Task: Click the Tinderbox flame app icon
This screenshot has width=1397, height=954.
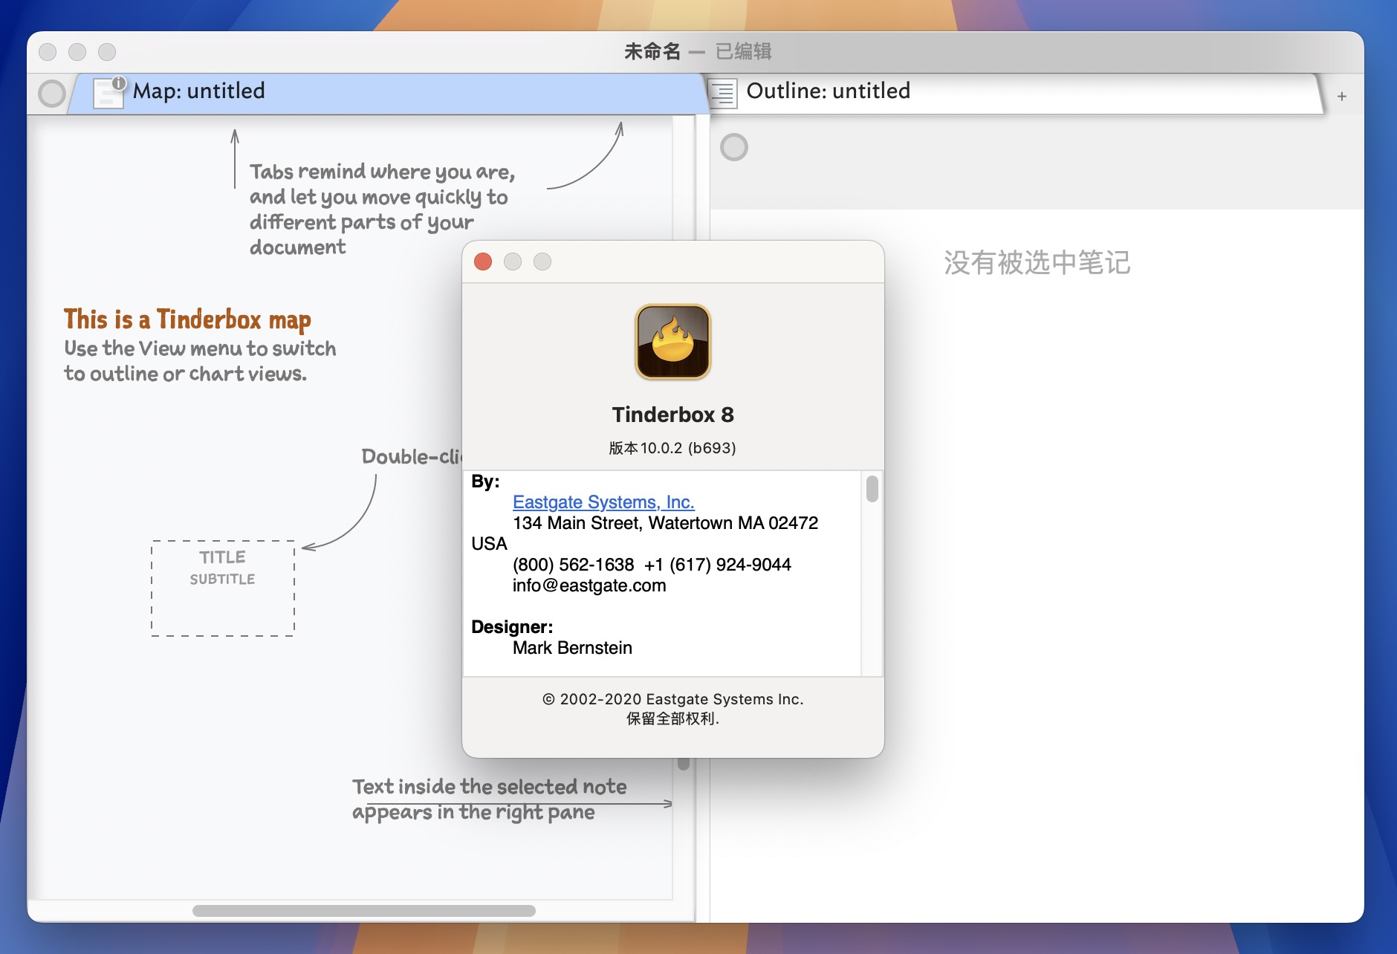Action: tap(673, 342)
